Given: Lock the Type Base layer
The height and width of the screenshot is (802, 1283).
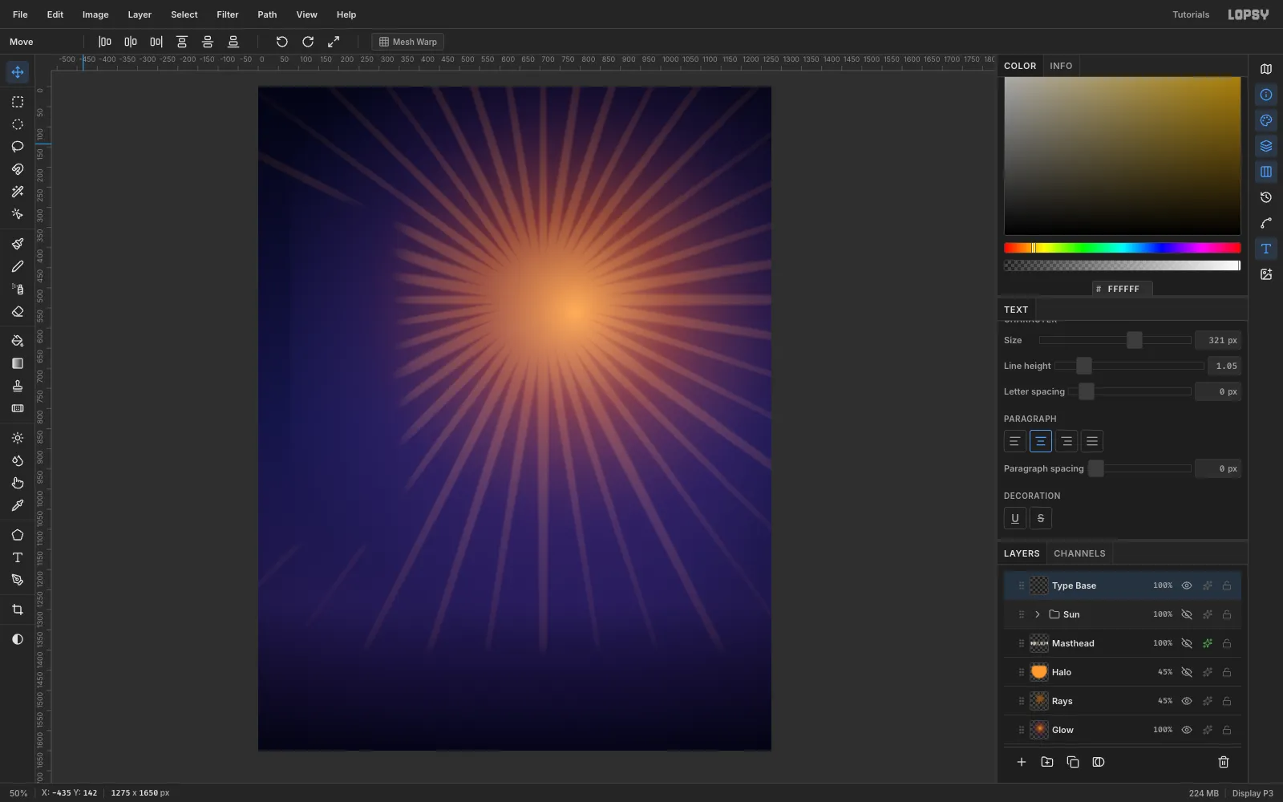Looking at the screenshot, I should coord(1227,585).
